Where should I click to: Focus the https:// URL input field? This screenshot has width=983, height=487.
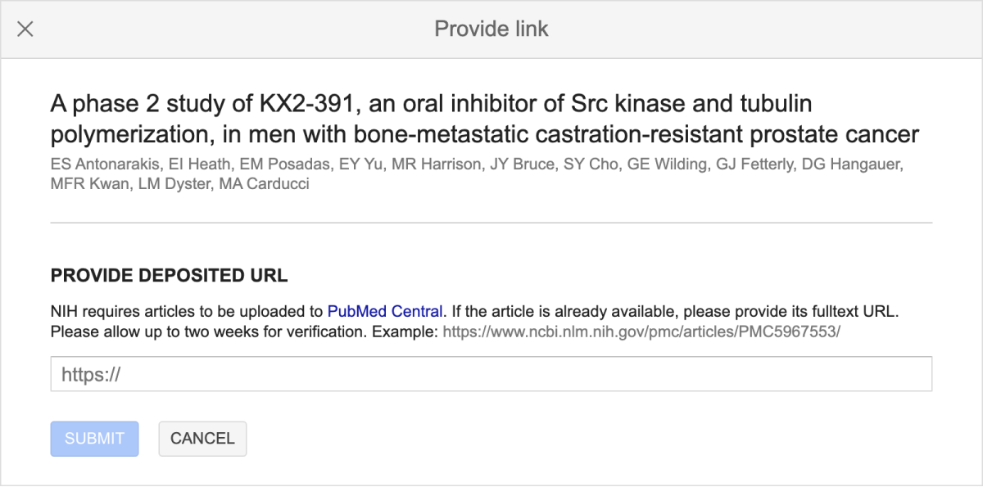(491, 374)
